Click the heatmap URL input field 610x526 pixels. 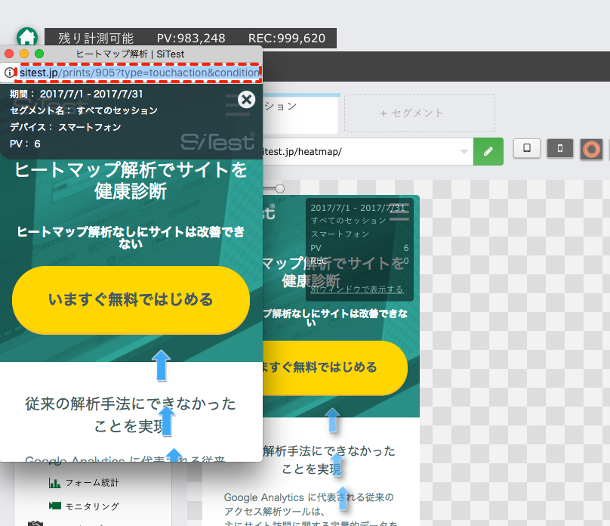(368, 151)
